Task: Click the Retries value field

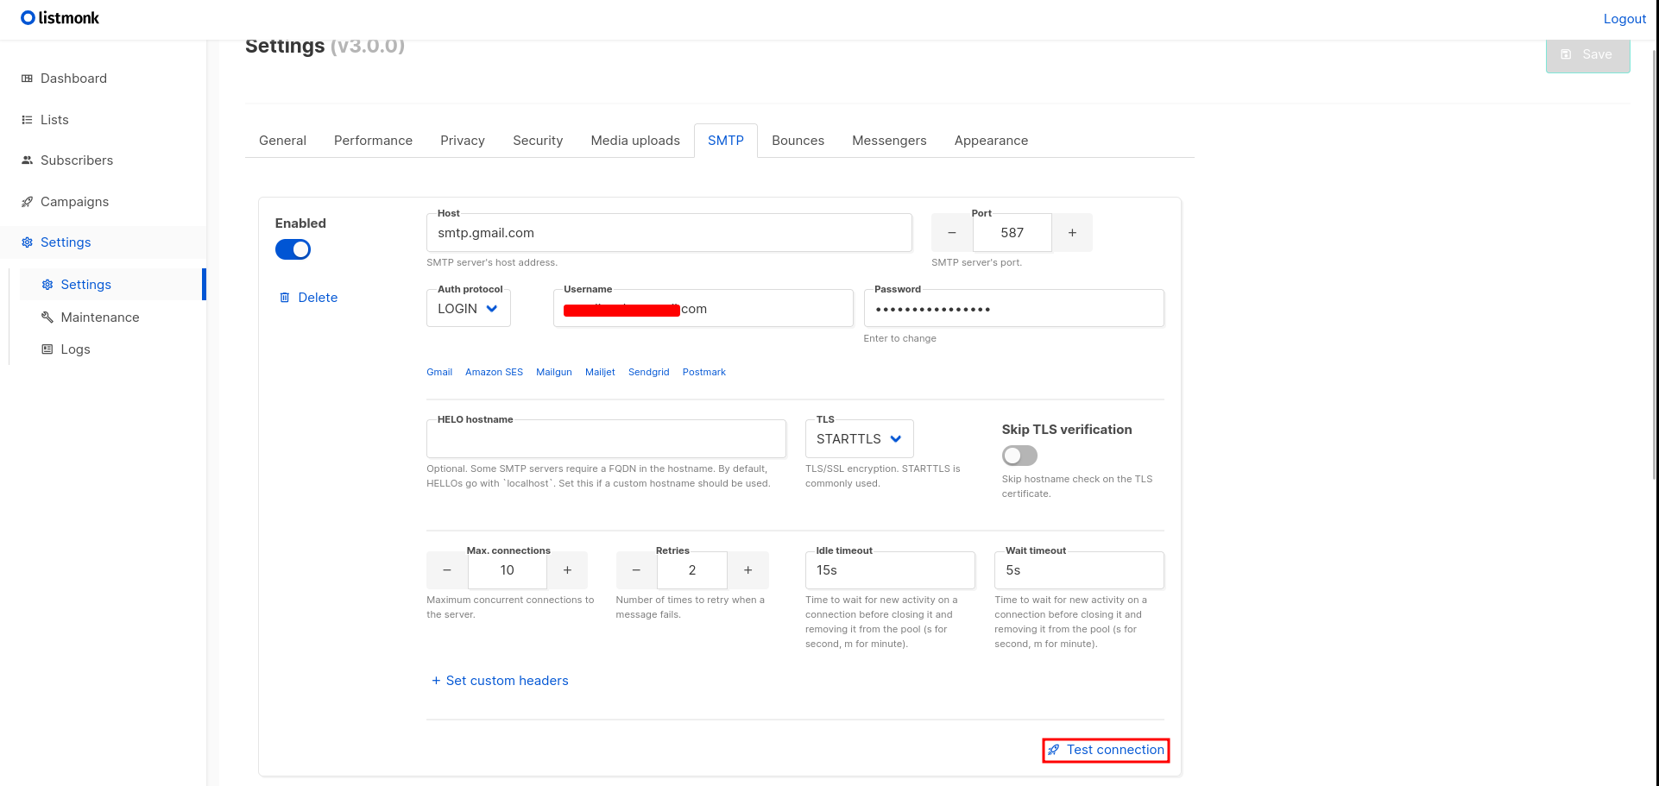Action: click(692, 570)
